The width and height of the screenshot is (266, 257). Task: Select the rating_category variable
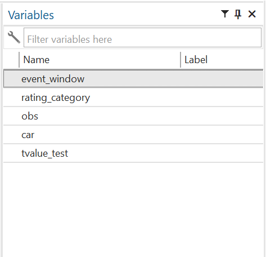(x=56, y=98)
